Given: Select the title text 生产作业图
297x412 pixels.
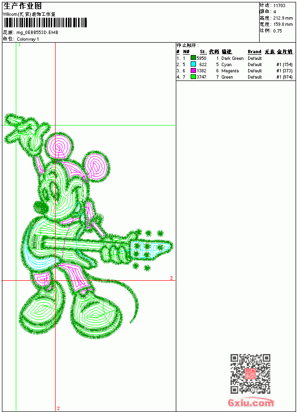Looking at the screenshot, I should click(x=23, y=6).
